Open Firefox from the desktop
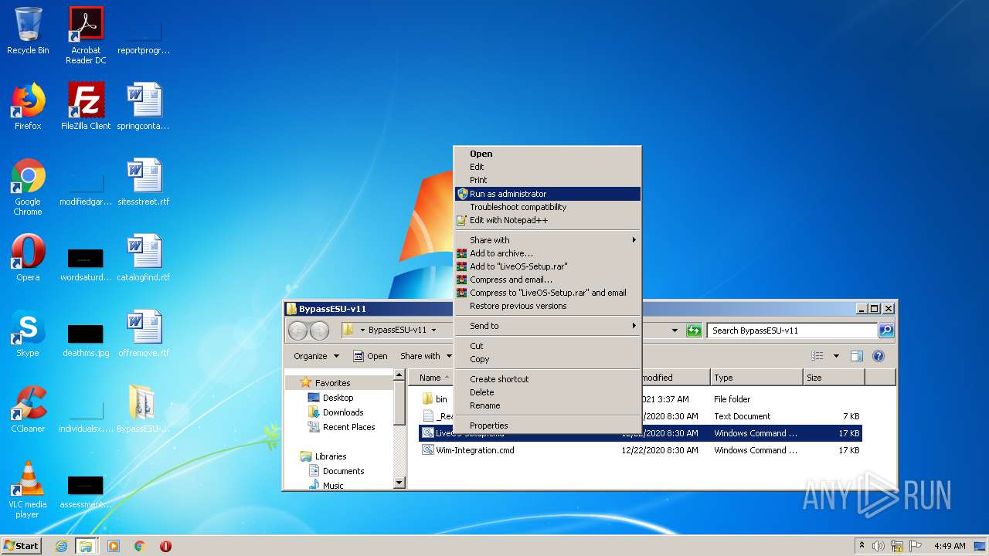This screenshot has width=989, height=556. click(28, 107)
